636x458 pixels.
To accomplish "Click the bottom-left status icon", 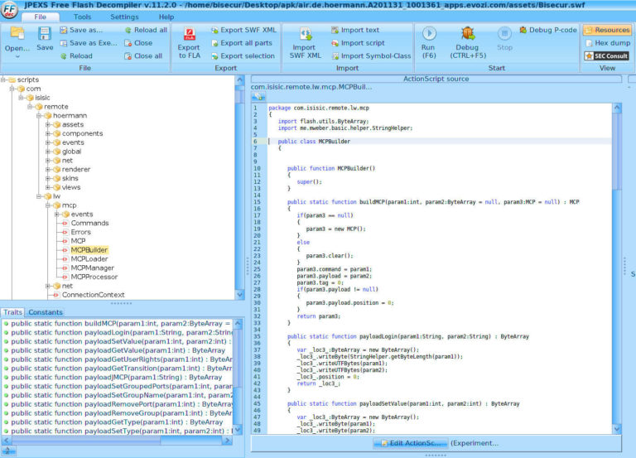I will coord(7,451).
